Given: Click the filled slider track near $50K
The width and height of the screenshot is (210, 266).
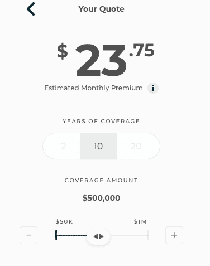Looking at the screenshot, I should click(71, 235).
